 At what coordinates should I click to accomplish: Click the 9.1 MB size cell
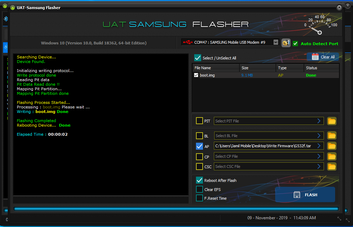tap(247, 75)
